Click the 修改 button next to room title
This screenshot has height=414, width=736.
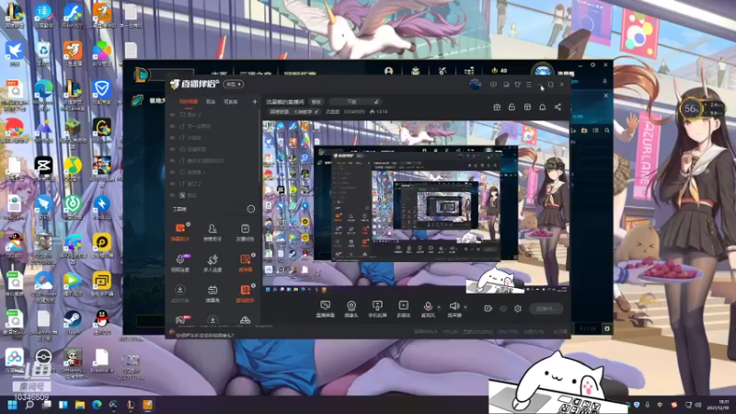pos(316,101)
